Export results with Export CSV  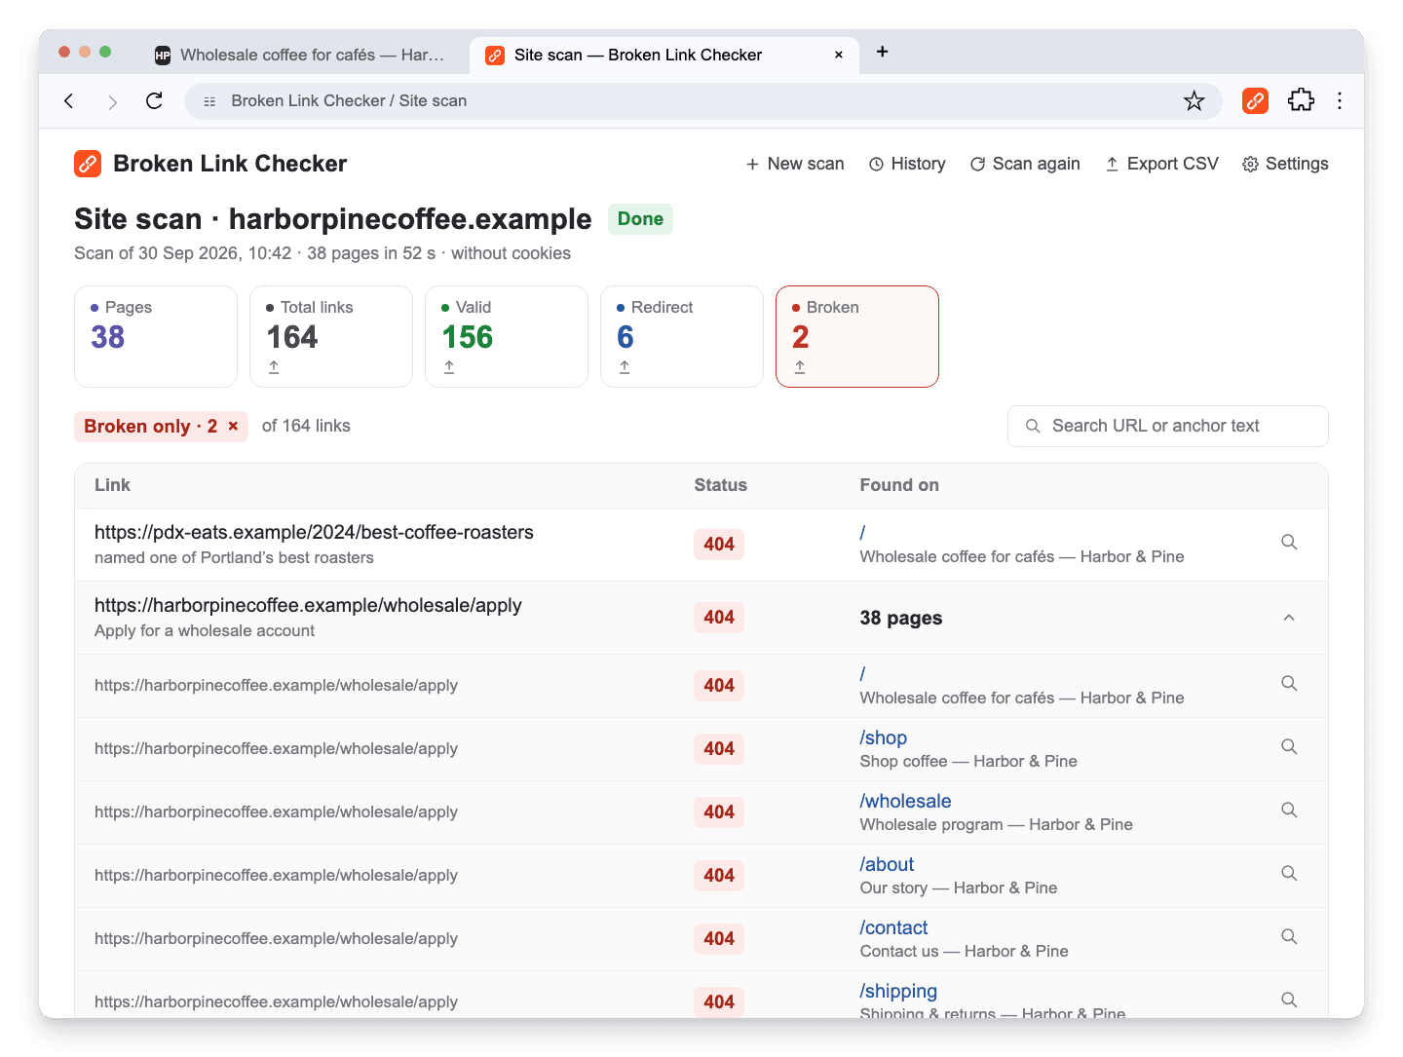pyautogui.click(x=1161, y=165)
